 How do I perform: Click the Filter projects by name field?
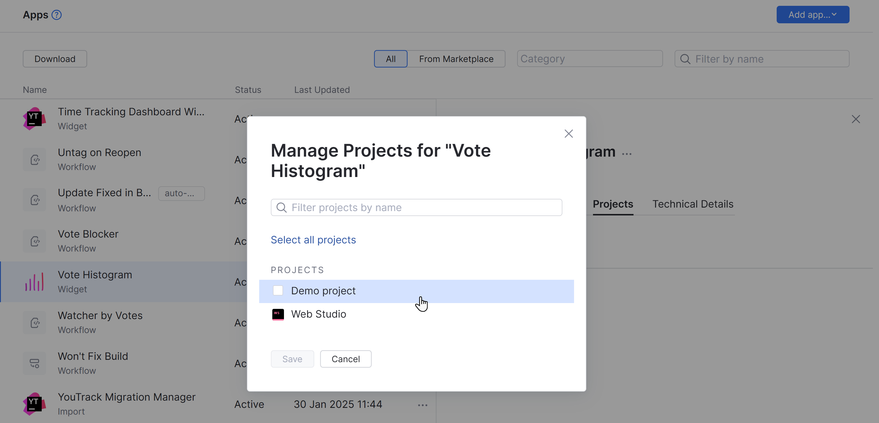[416, 207]
